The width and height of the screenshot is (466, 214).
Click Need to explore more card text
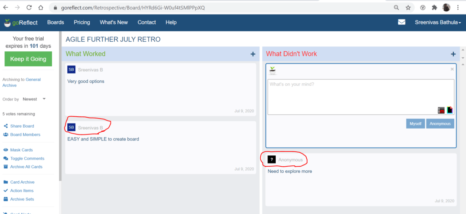pyautogui.click(x=290, y=171)
